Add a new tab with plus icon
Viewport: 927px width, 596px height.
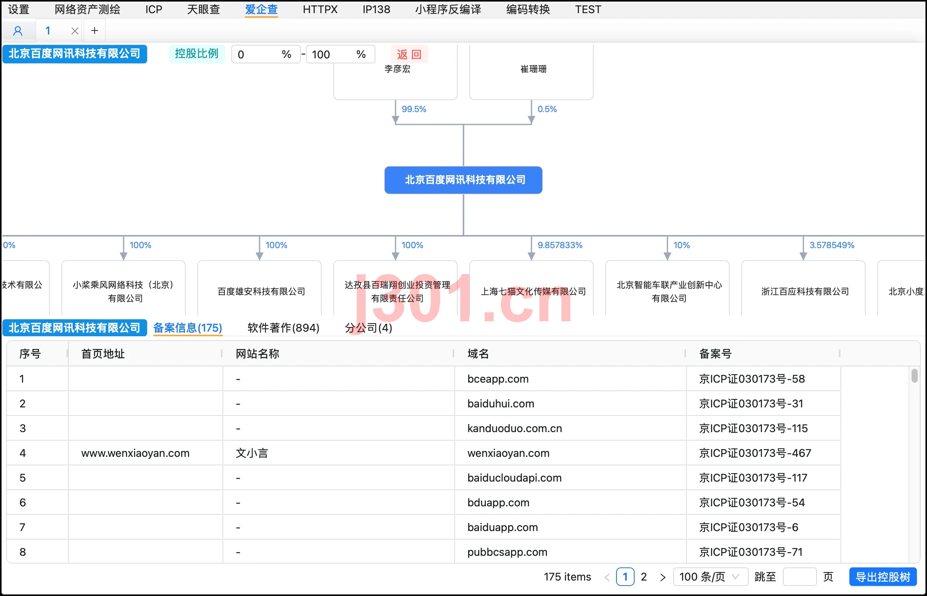coord(95,31)
